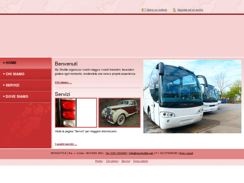The height and width of the screenshot is (183, 244).
Task: Open 'Note Legali' in the footer
Action: (x=186, y=153)
